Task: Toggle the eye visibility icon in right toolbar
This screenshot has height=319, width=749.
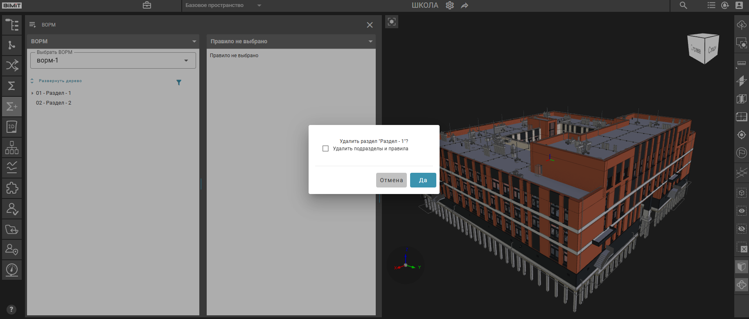Action: coord(741,211)
